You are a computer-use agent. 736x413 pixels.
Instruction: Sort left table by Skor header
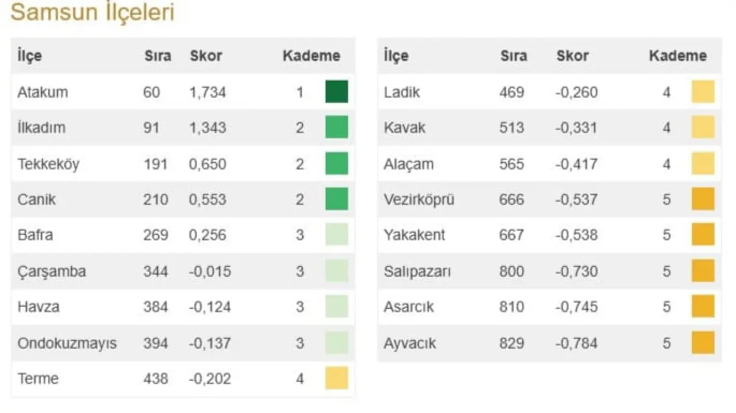[x=206, y=56]
